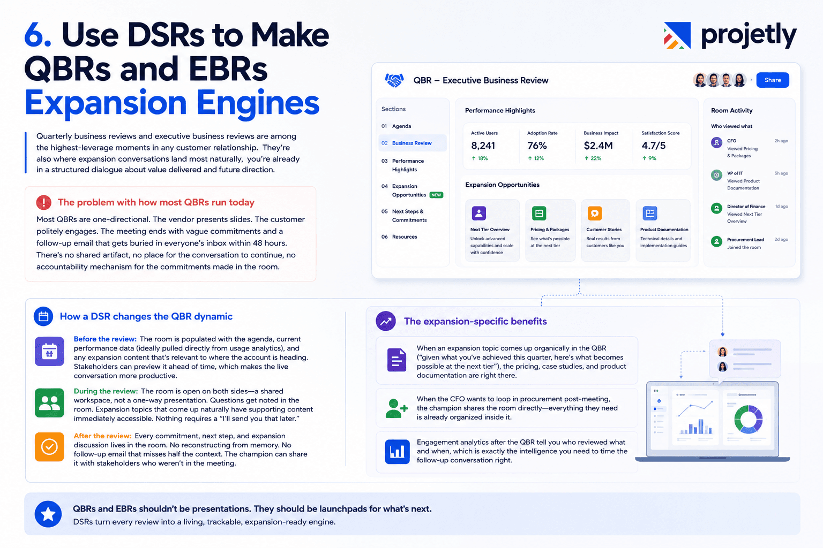
Task: Open the Pricing & Packages card title
Action: point(550,230)
